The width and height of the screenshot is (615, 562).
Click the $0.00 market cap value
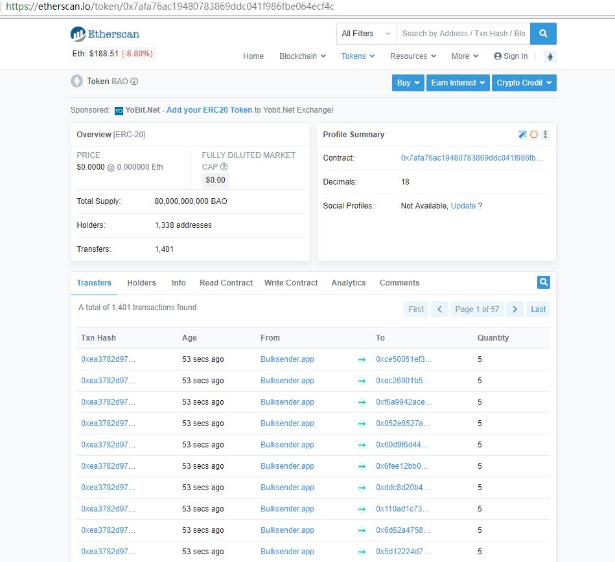(215, 180)
